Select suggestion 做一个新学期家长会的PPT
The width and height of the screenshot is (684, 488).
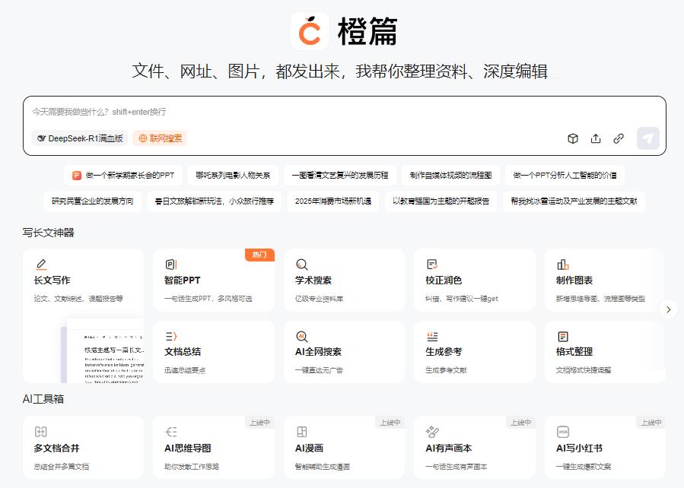click(123, 175)
